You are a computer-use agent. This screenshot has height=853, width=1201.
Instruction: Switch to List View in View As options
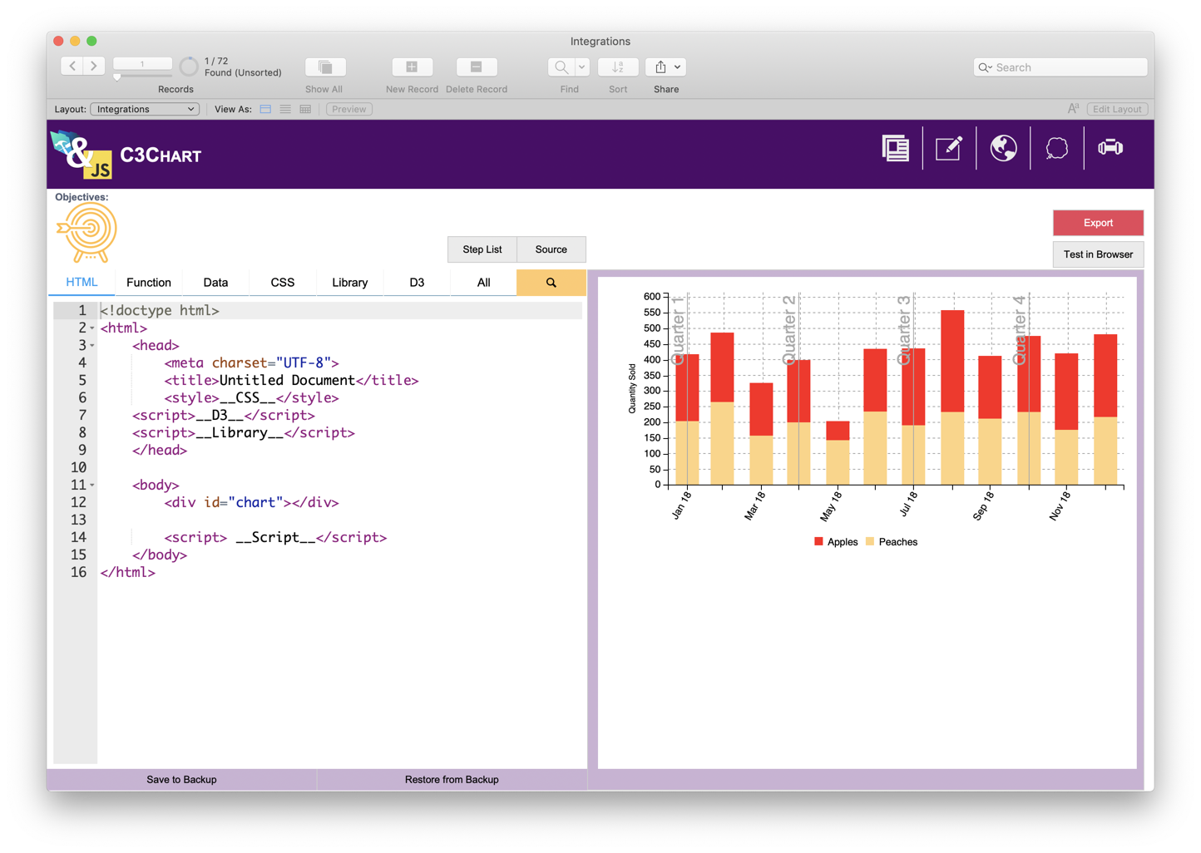284,109
